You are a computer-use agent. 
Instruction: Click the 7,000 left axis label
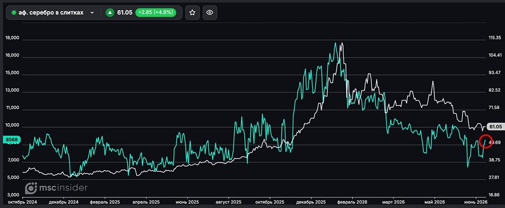click(x=13, y=160)
